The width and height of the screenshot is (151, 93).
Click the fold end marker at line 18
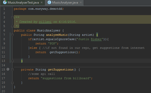pos(12,83)
